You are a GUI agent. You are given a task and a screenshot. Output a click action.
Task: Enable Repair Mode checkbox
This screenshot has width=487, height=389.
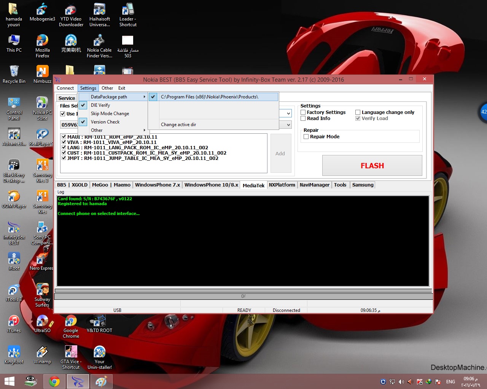306,137
